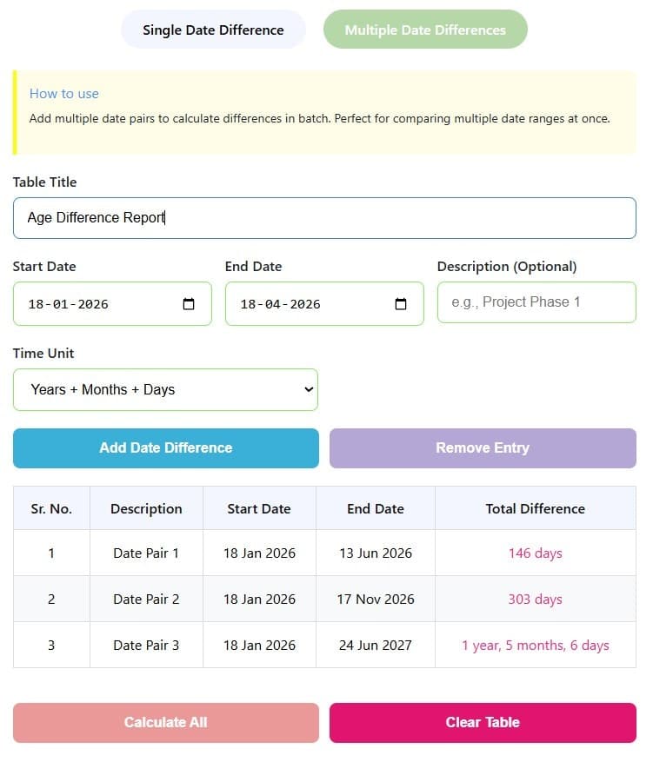Open the End Date calendar picker
Image resolution: width=653 pixels, height=762 pixels.
(399, 304)
